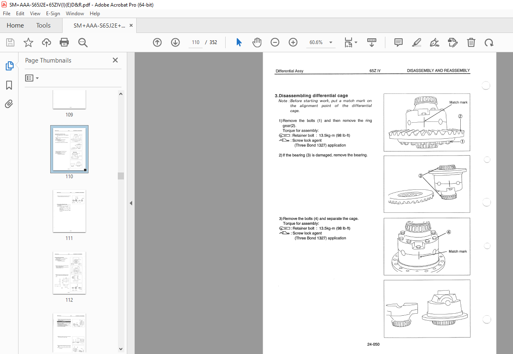Click the upload to cloud icon
513x354 pixels.
(46, 42)
